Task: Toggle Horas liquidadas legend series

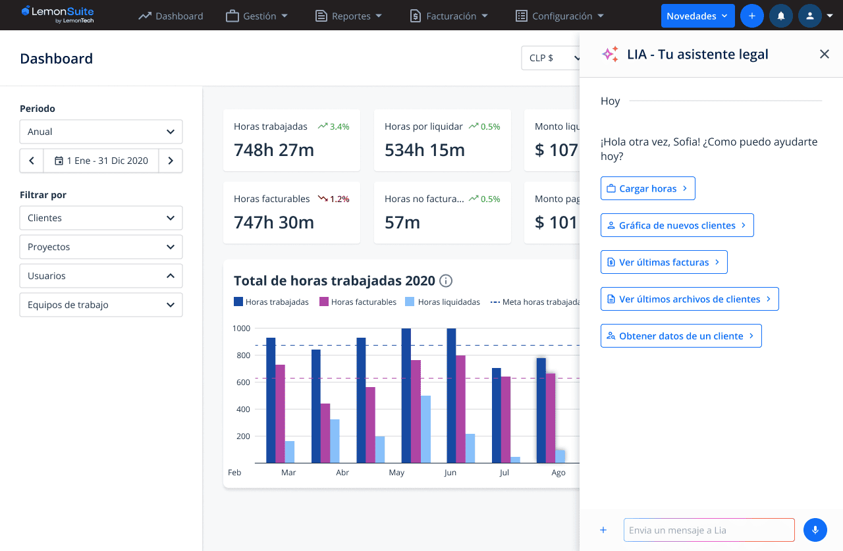Action: click(442, 302)
